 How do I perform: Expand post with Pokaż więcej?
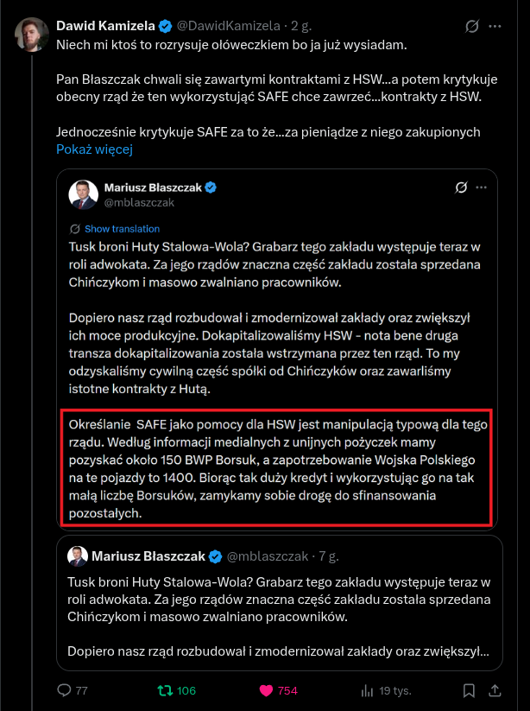94,149
